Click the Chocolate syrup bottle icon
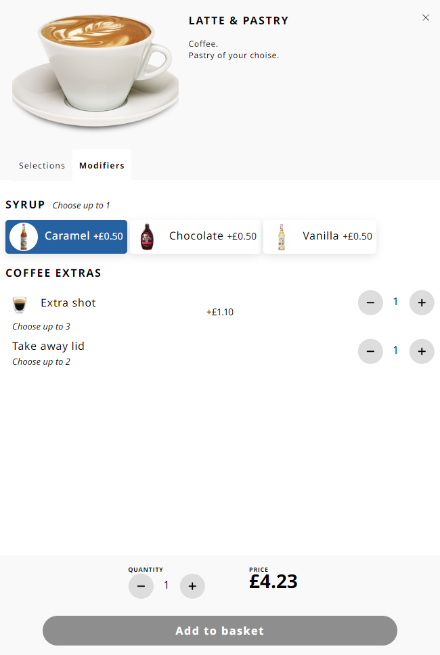The width and height of the screenshot is (440, 655). point(147,236)
